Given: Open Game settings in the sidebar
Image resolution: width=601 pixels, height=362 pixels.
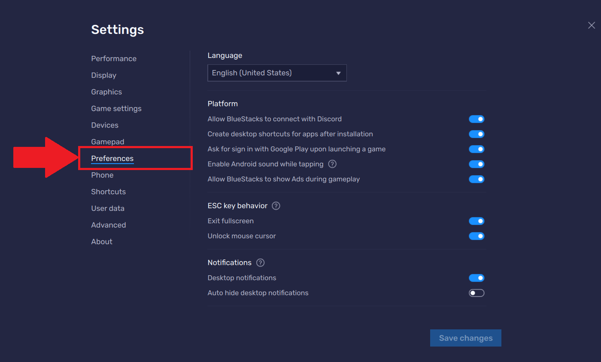Looking at the screenshot, I should (116, 109).
